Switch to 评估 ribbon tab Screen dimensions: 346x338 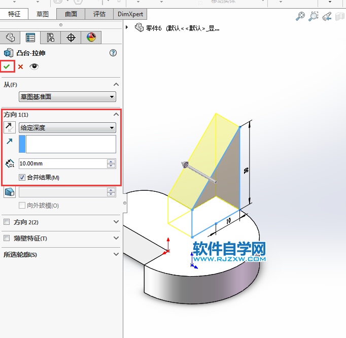point(99,14)
